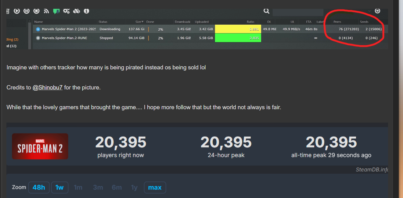Open the dropdown next to search box
The height and width of the screenshot is (198, 403).
(369, 11)
